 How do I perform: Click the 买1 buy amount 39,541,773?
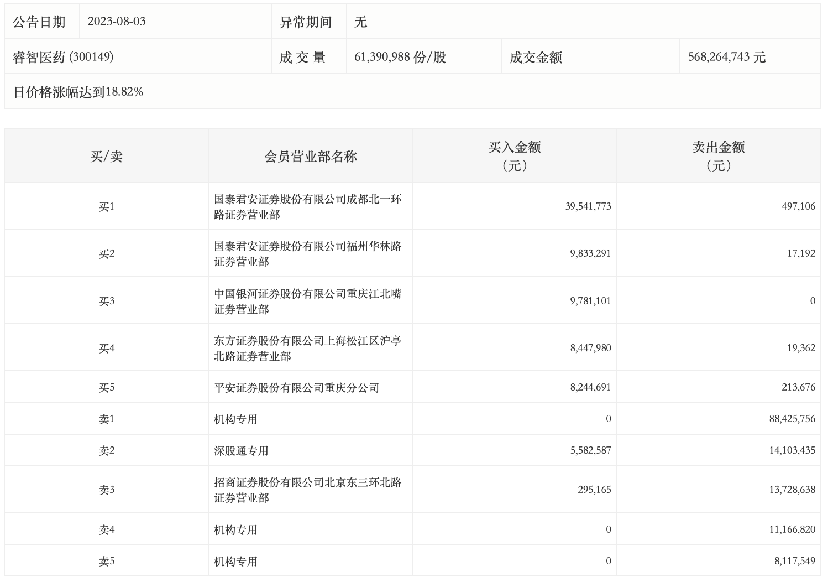588,206
